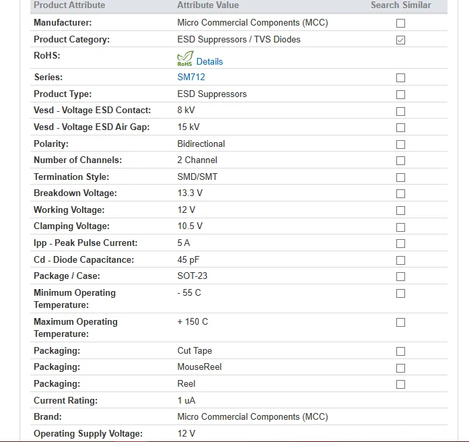The image size is (469, 442).
Task: Click the SMD/SMT value
Action: point(197,177)
